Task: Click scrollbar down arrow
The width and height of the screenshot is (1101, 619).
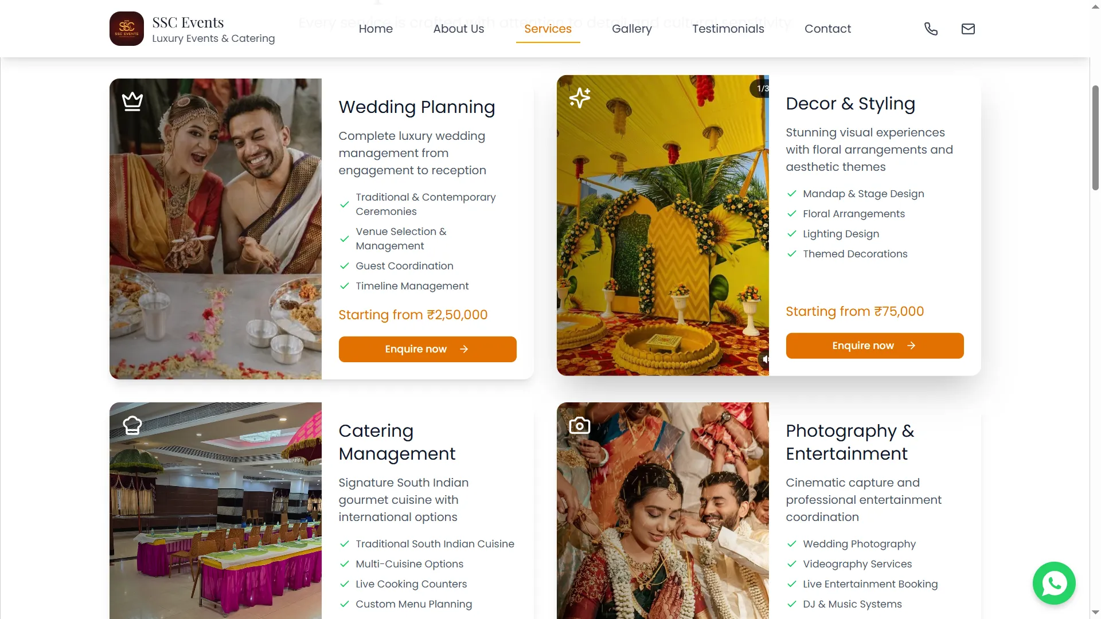Action: (x=1095, y=613)
